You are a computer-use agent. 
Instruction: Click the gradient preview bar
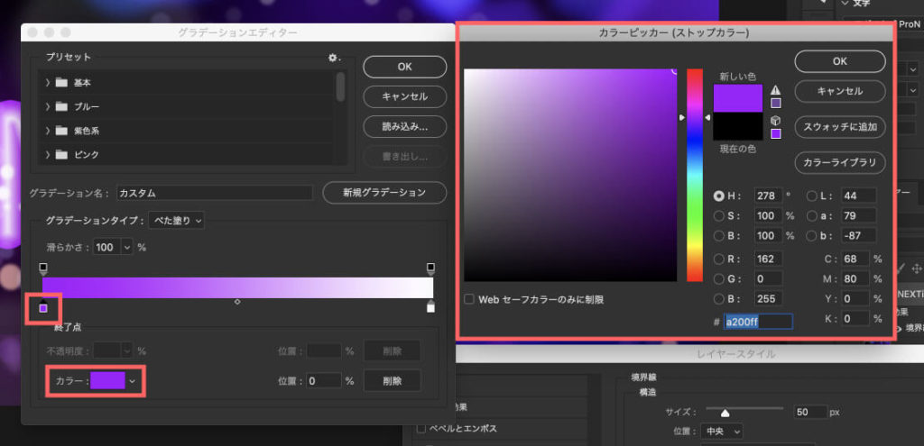[x=237, y=287]
